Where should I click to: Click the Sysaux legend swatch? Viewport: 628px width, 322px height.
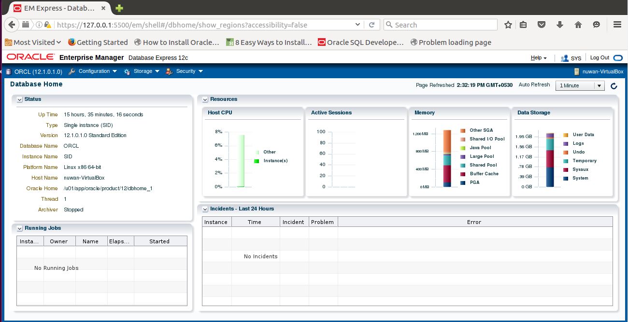(566, 169)
